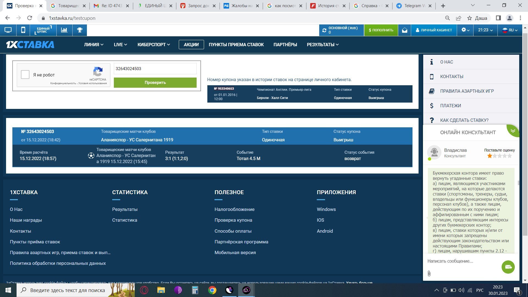Expand the ЛИНИЯ dropdown menu
The width and height of the screenshot is (528, 297).
pos(94,45)
